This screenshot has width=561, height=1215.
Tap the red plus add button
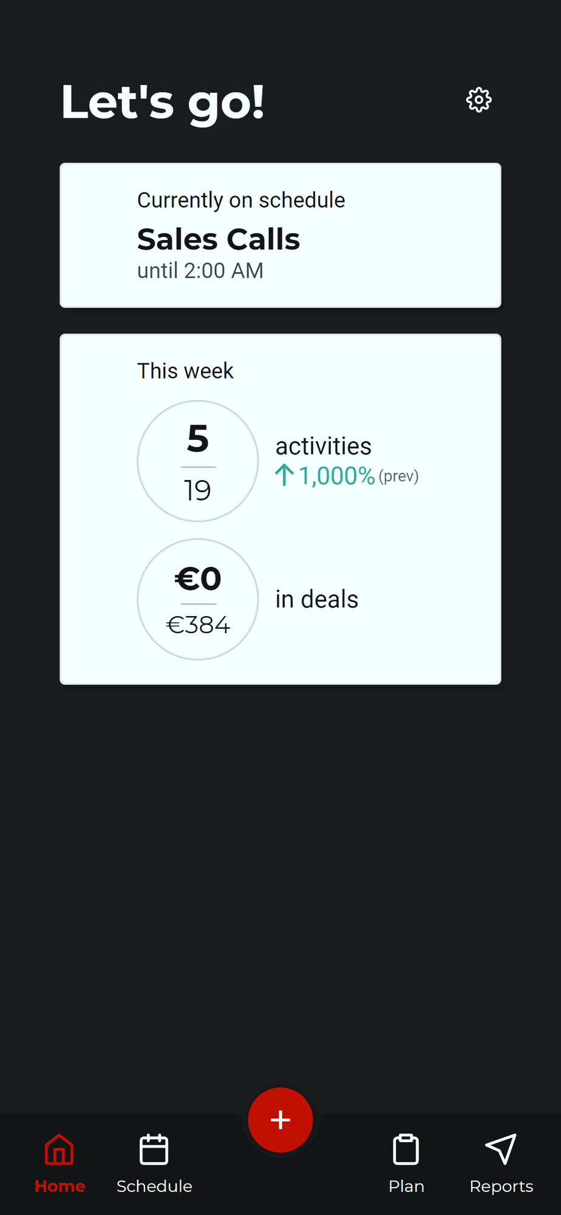click(280, 1120)
